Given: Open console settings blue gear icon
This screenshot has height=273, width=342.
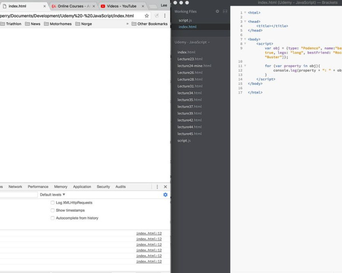Looking at the screenshot, I should click(165, 195).
